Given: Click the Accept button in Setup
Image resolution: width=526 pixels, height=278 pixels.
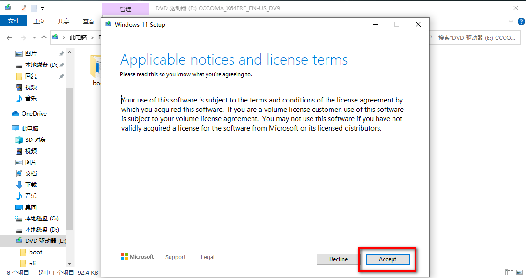Looking at the screenshot, I should pos(387,259).
